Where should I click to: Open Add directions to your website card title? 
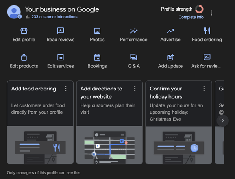pyautogui.click(x=101, y=92)
